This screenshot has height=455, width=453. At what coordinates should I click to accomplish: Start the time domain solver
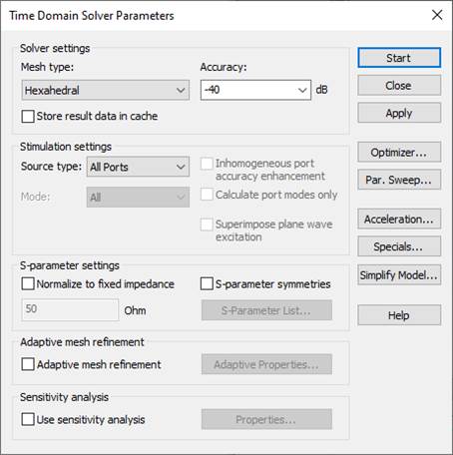[399, 58]
